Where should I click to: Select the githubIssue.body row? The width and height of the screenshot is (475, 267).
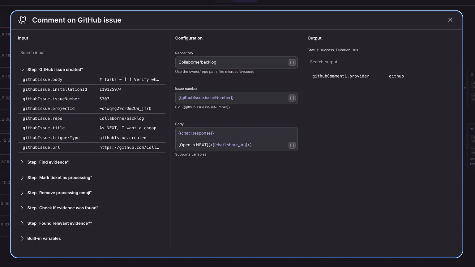pyautogui.click(x=92, y=80)
